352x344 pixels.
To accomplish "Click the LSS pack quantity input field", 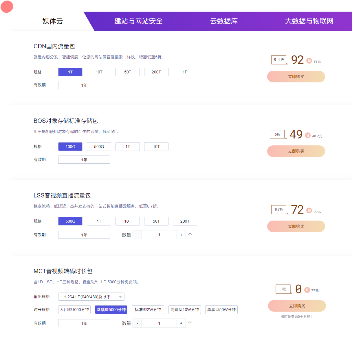I will coord(159,235).
